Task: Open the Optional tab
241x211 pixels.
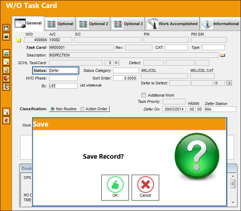Action: (x=60, y=24)
